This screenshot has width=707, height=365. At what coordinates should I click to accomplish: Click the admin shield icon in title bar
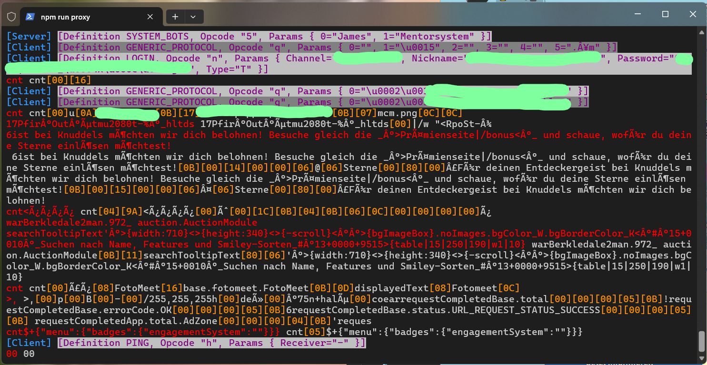coord(11,17)
